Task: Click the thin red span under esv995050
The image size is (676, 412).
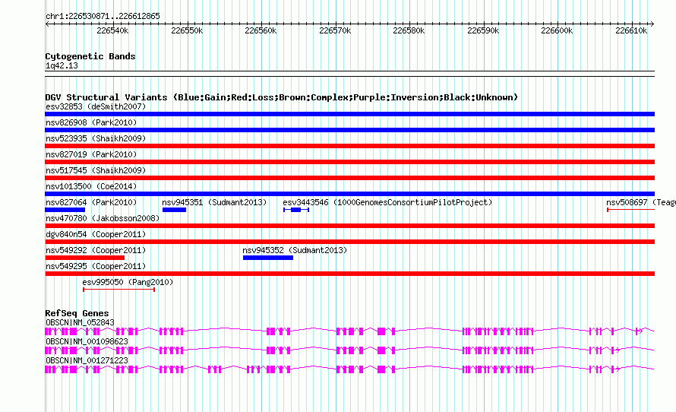Action: [x=118, y=290]
